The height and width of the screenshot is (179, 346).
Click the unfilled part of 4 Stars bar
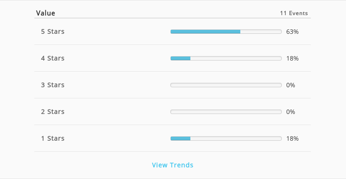tap(236, 58)
